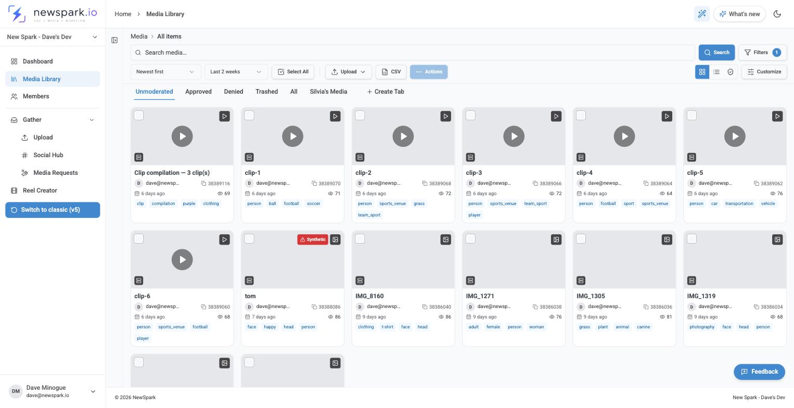
Task: Click calendar icon on clip-3 card
Action: [469, 194]
